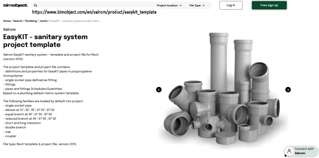Show the previous product image with left arrow

[159, 90]
